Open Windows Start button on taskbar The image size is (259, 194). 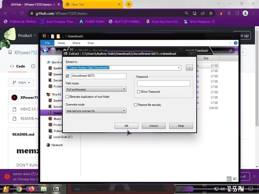(x=6, y=189)
